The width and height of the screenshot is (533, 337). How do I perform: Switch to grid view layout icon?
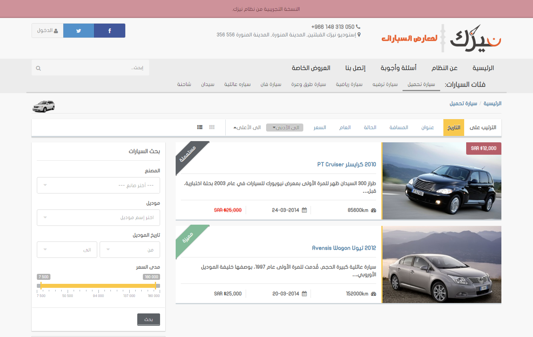212,127
